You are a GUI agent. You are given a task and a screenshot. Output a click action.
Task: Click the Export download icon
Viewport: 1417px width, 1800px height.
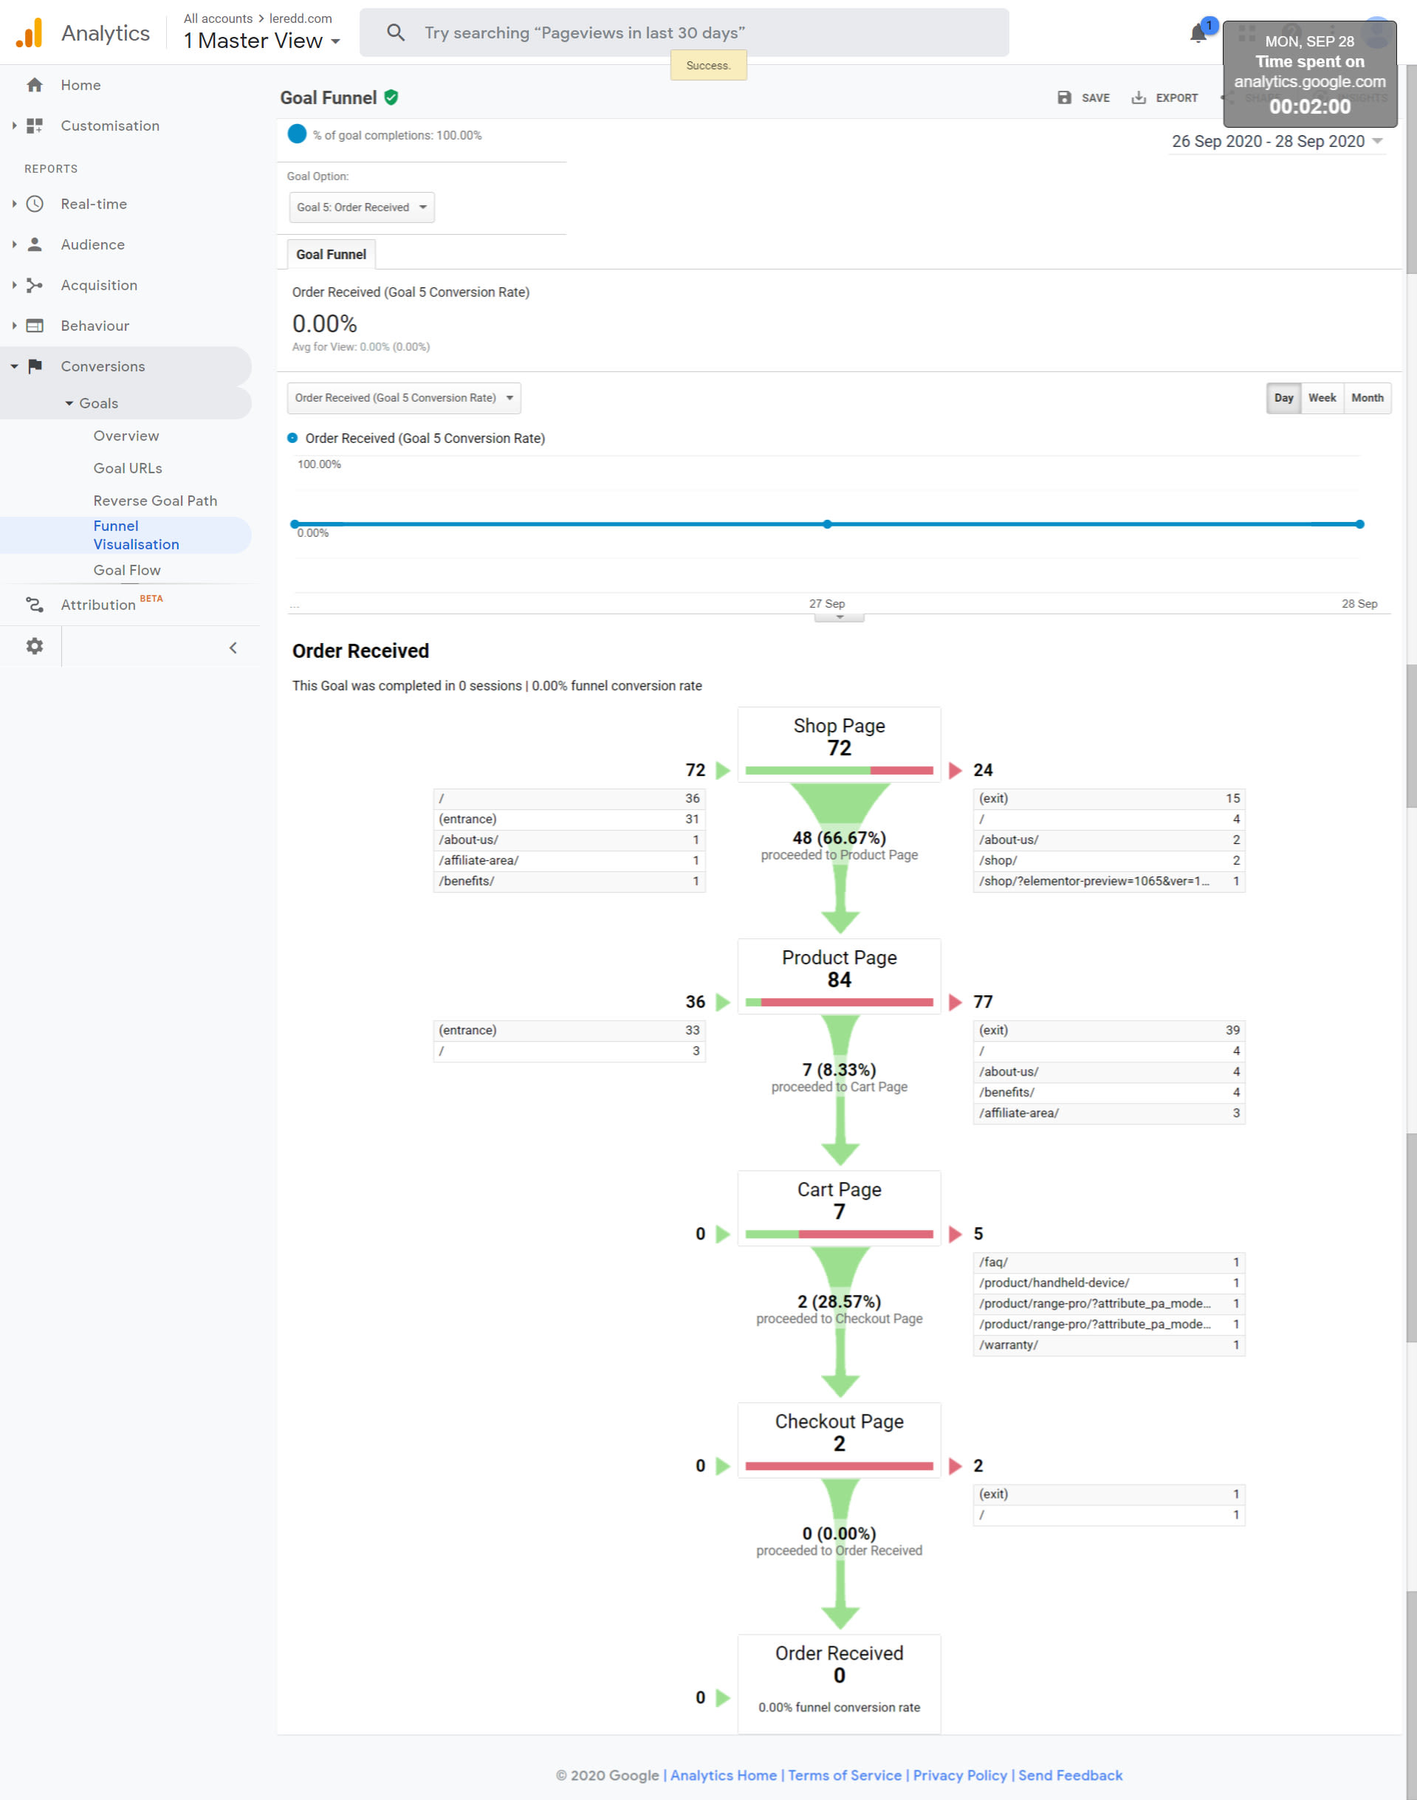tap(1138, 98)
